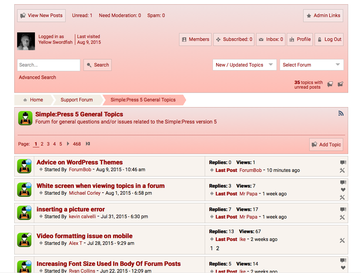
Task: Open topic Video formatting issue on mobile
Action: [x=84, y=236]
